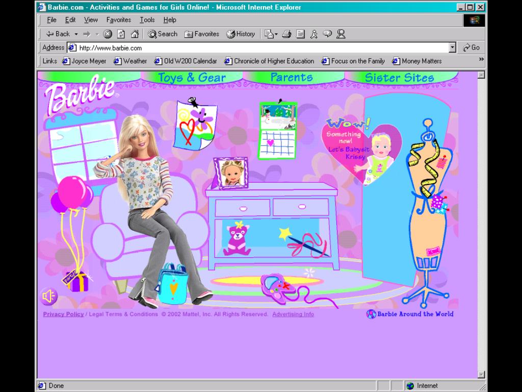The height and width of the screenshot is (392, 522).
Task: Open the File menu
Action: pyautogui.click(x=51, y=20)
